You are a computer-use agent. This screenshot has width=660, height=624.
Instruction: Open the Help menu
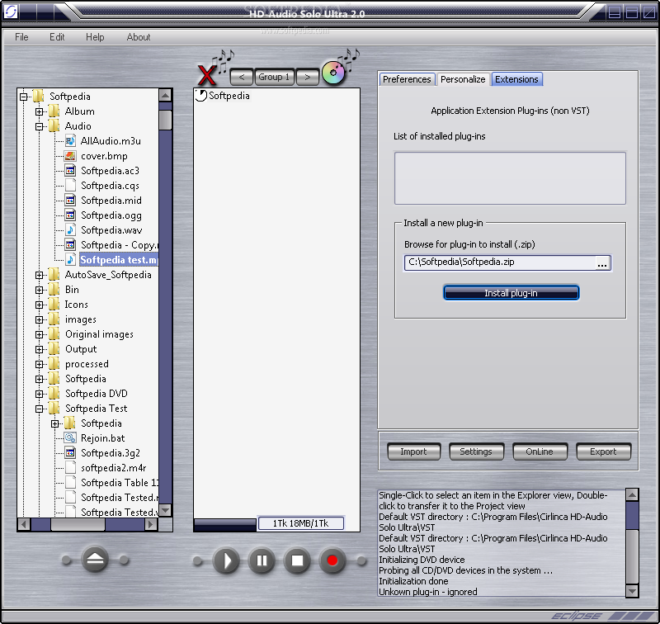[x=95, y=37]
